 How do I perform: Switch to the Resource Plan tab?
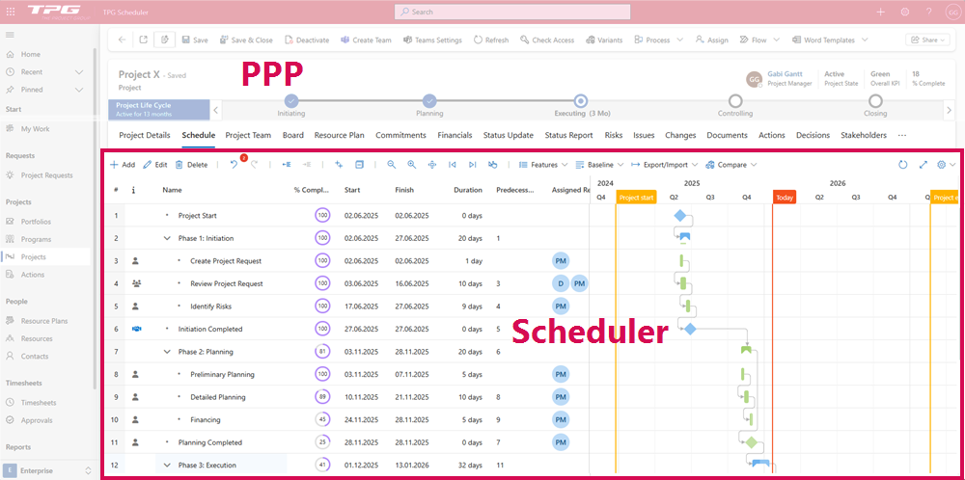point(339,136)
